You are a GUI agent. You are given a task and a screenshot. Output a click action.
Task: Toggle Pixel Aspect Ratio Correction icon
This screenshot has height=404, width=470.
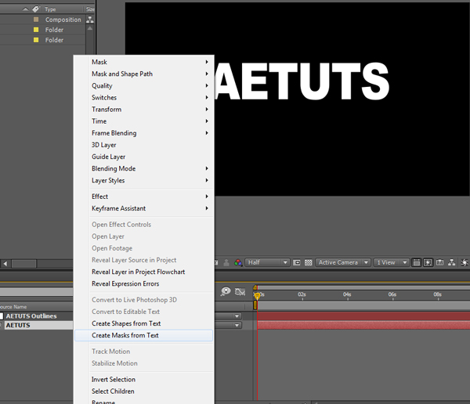417,262
